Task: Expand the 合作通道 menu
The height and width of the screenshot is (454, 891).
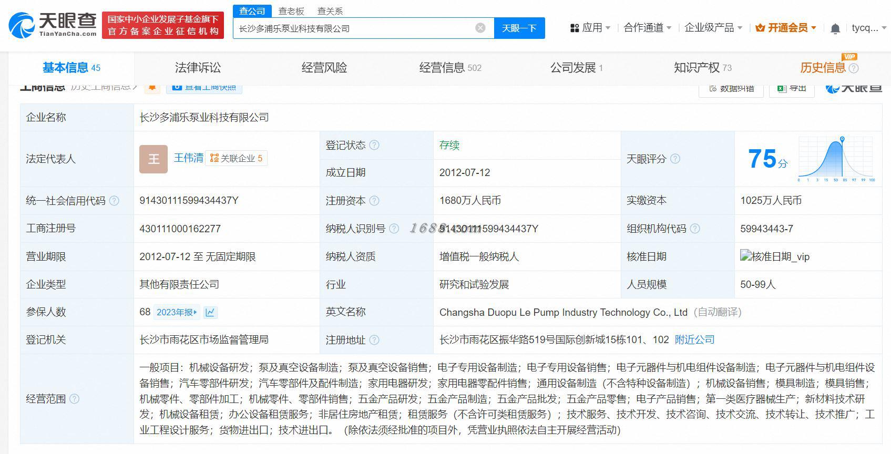Action: [x=647, y=28]
